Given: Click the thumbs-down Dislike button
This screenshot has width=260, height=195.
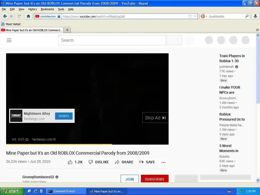Looking at the screenshot, I should point(99,162).
